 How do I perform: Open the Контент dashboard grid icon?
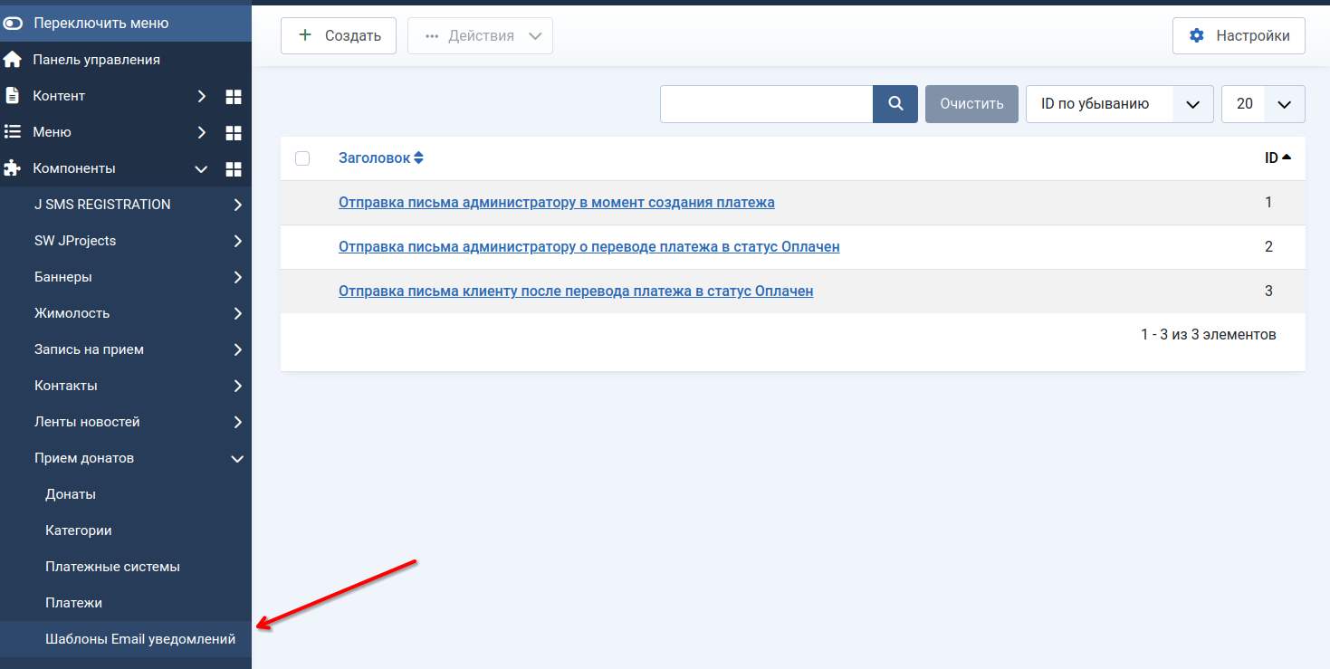point(234,96)
